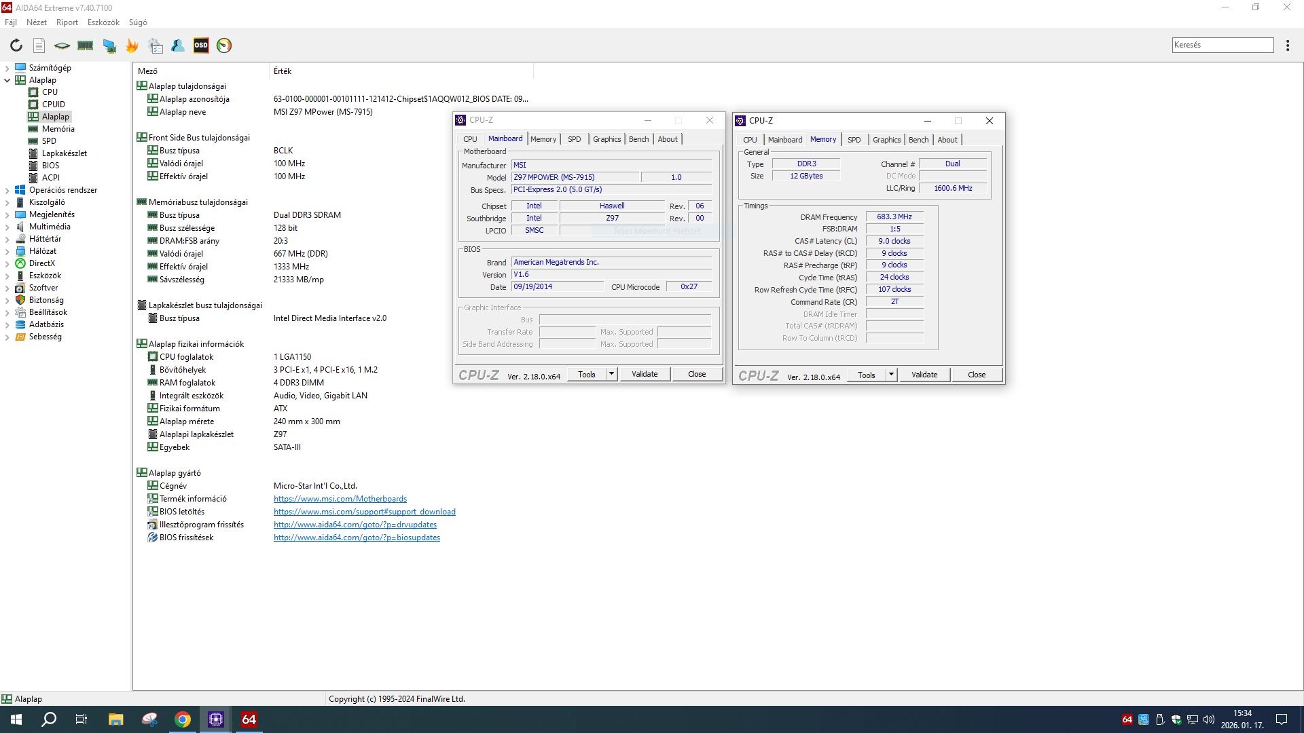Click the Keresés search field
This screenshot has width=1304, height=733.
click(x=1222, y=45)
